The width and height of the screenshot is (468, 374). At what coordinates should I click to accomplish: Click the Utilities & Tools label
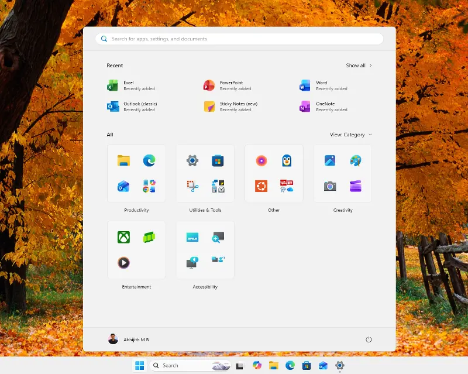point(205,210)
